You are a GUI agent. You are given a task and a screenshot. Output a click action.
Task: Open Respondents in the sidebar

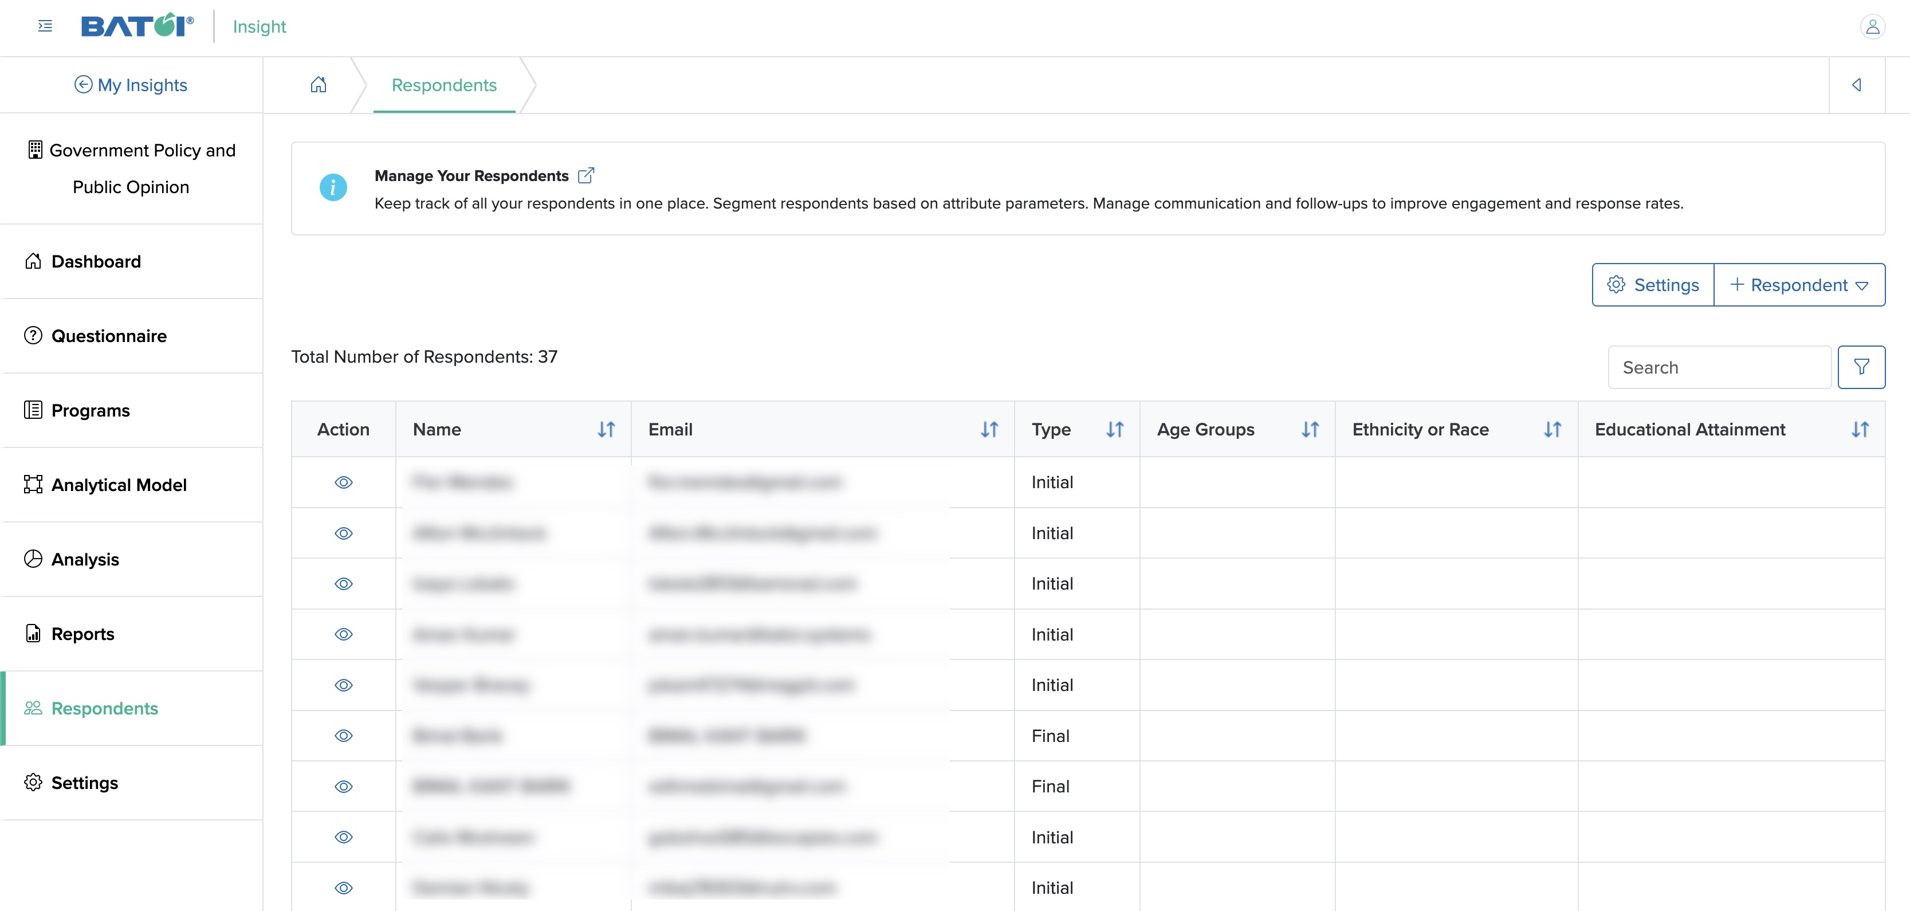tap(132, 709)
